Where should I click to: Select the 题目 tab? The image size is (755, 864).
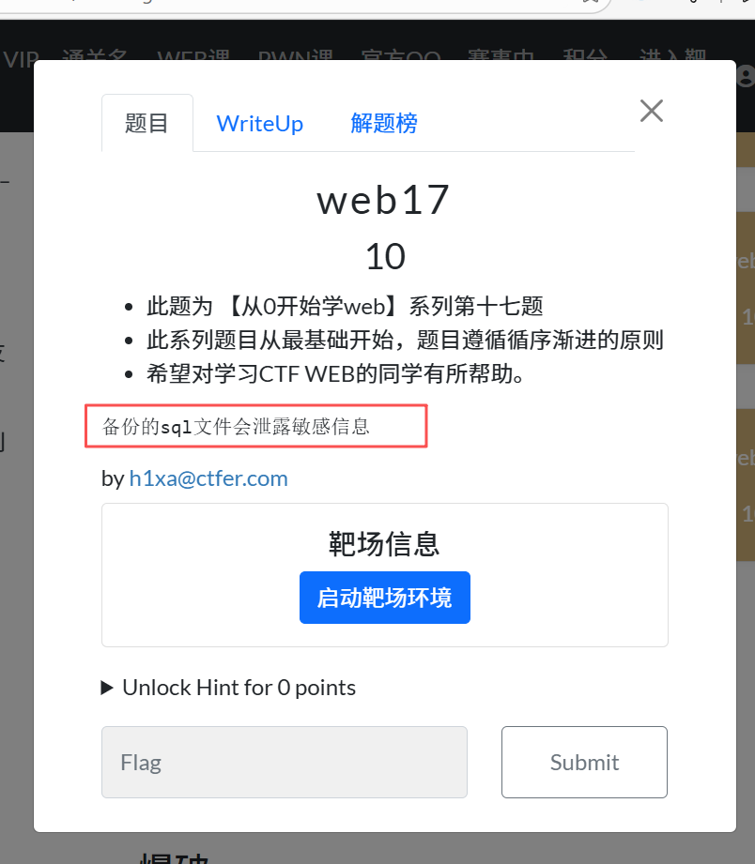pyautogui.click(x=147, y=124)
